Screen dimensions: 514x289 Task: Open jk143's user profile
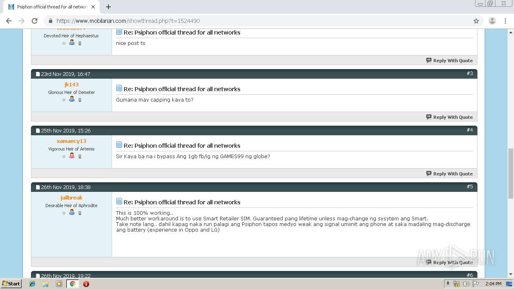tap(71, 84)
